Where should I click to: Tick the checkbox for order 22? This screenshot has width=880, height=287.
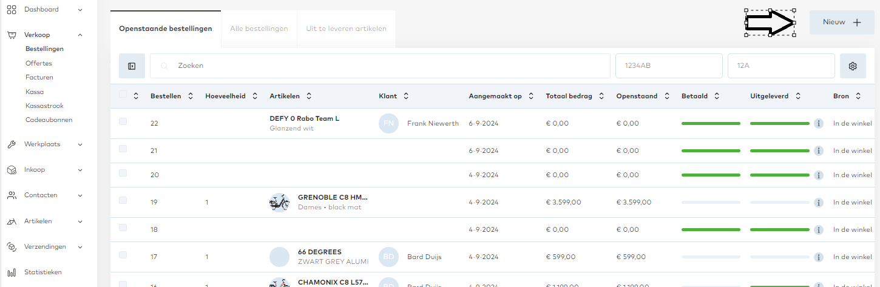point(123,122)
